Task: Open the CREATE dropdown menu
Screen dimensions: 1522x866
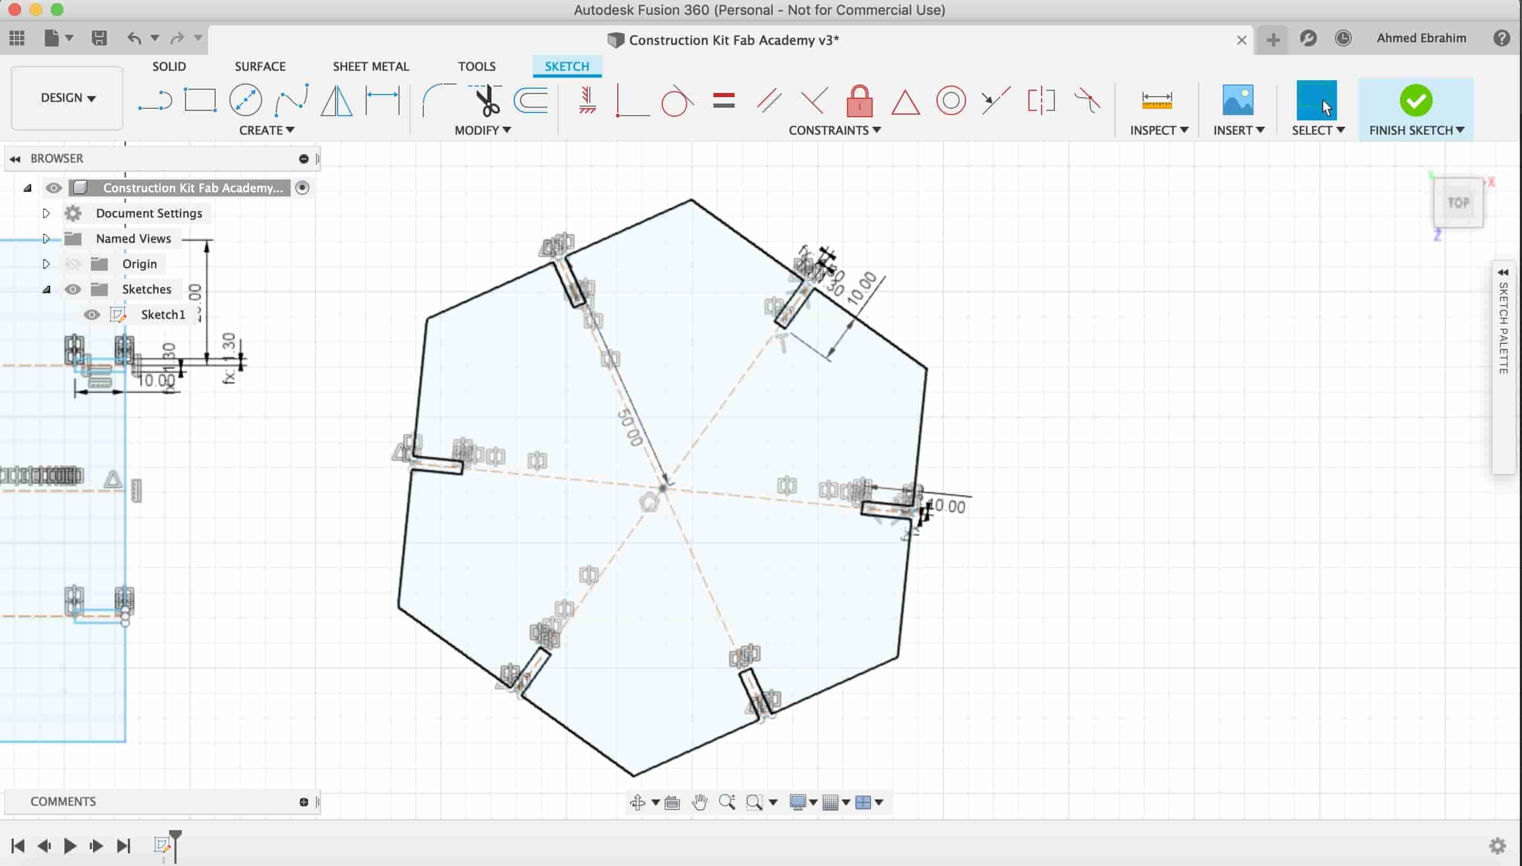Action: click(x=267, y=130)
